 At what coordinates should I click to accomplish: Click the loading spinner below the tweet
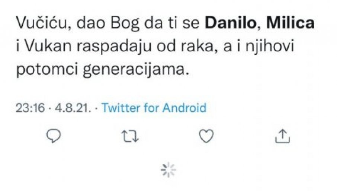click(x=168, y=170)
